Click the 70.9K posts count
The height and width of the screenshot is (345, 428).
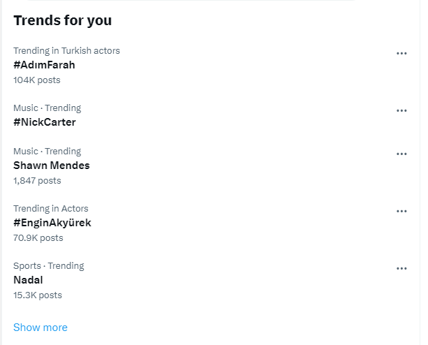[x=38, y=238]
